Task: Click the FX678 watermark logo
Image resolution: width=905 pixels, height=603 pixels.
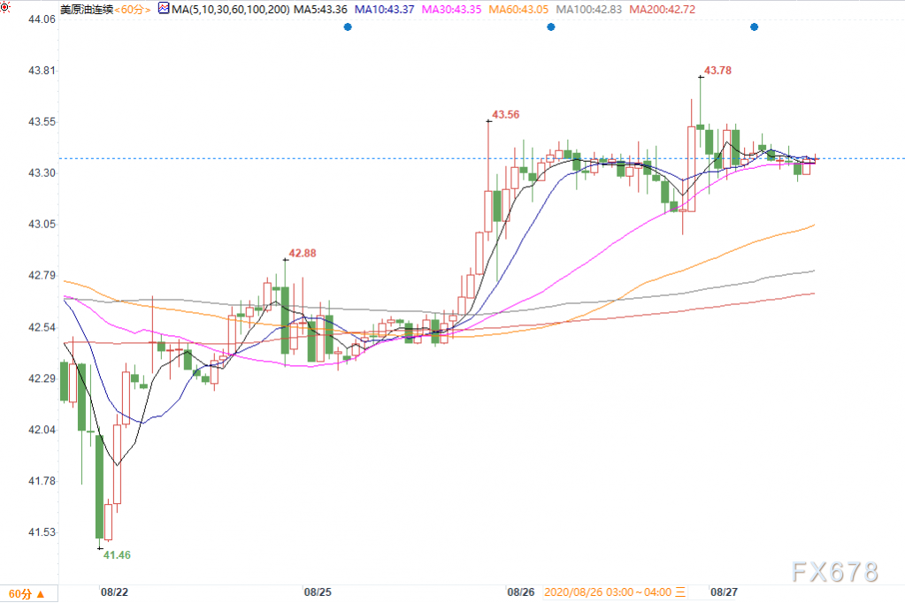Action: (x=835, y=572)
